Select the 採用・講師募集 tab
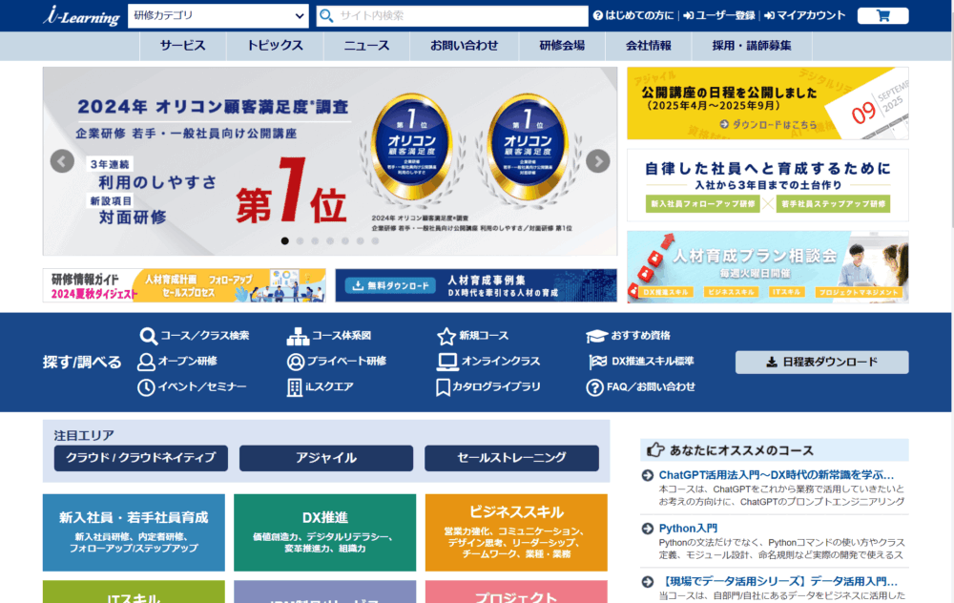Viewport: 954px width, 603px height. [x=753, y=44]
